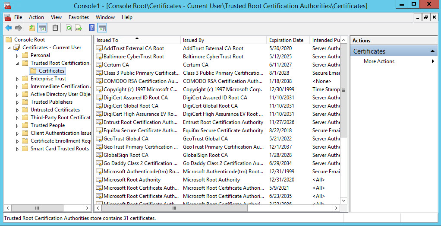Restore the inner MDI child window
Screen dimensions: 441x226
tap(426, 17)
